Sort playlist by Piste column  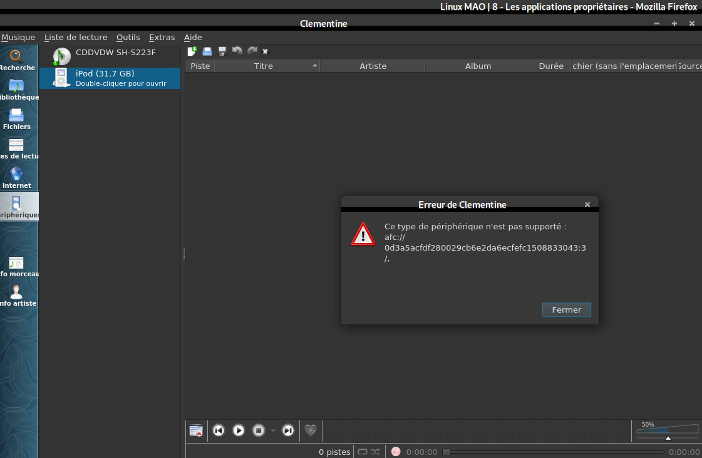[200, 66]
